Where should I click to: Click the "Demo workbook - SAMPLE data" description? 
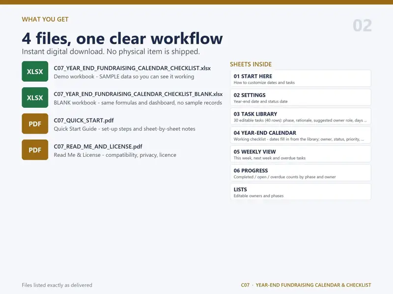124,76
